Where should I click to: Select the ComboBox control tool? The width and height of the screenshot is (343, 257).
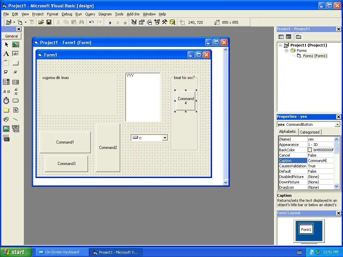click(6, 82)
